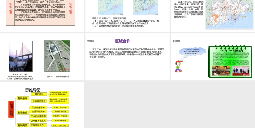Click the 近十年来 paragraph on 区域合作 slide
The height and width of the screenshot is (128, 255).
pos(127,53)
